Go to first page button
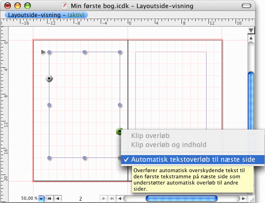Viewport: 265px width, 203px height. coord(49,198)
